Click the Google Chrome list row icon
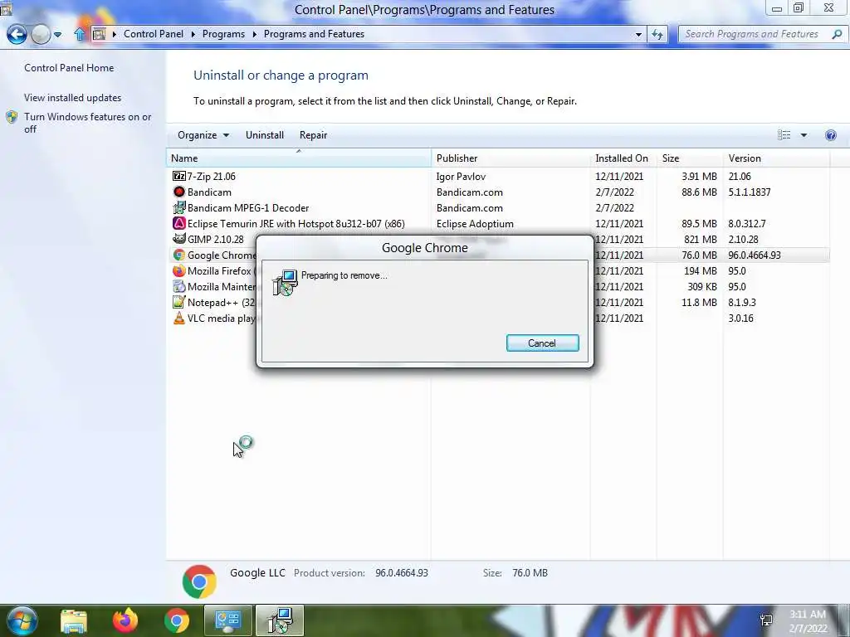Image resolution: width=850 pixels, height=637 pixels. (179, 255)
